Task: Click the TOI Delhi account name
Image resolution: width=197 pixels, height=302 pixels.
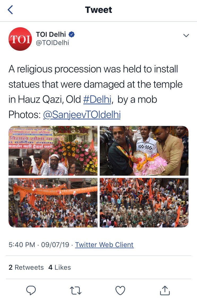Action: 51,35
